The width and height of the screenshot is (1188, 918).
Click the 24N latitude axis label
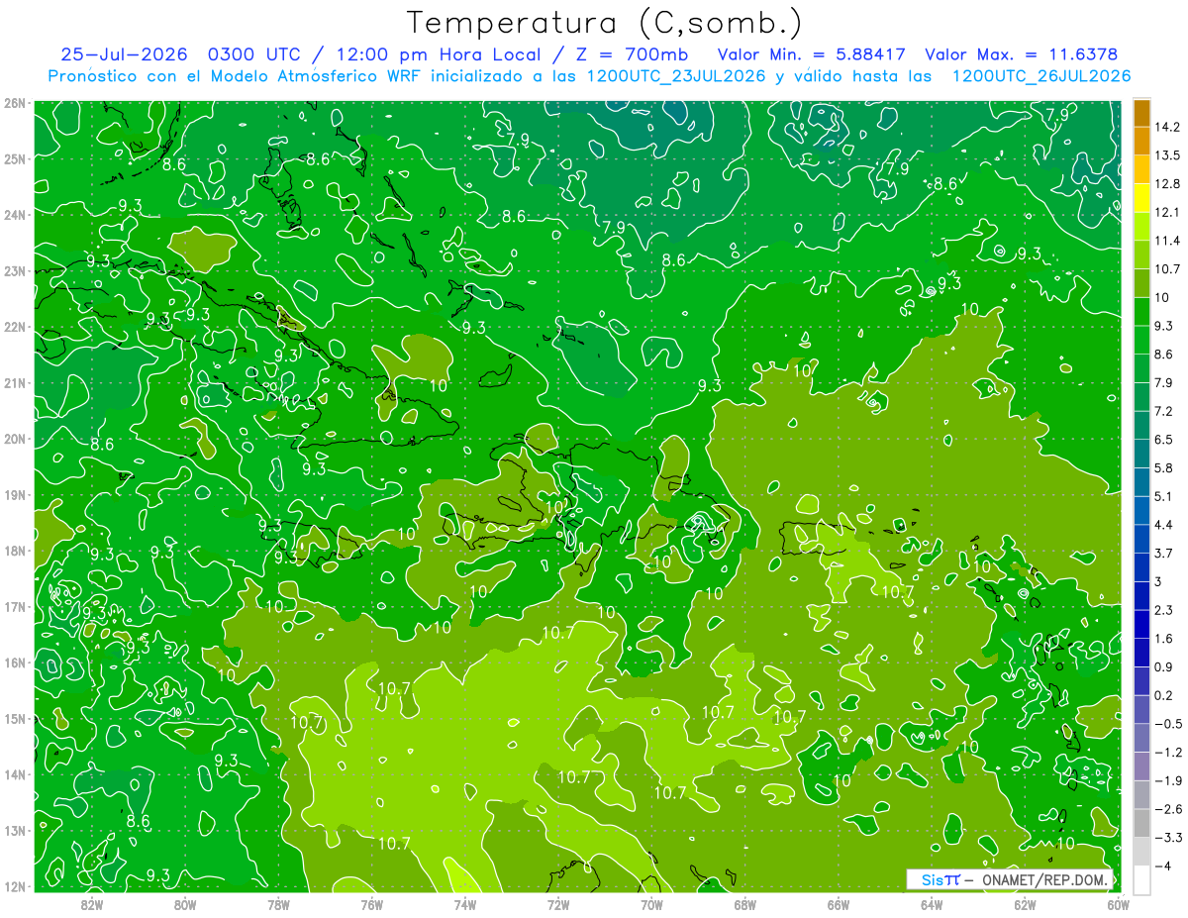click(15, 215)
